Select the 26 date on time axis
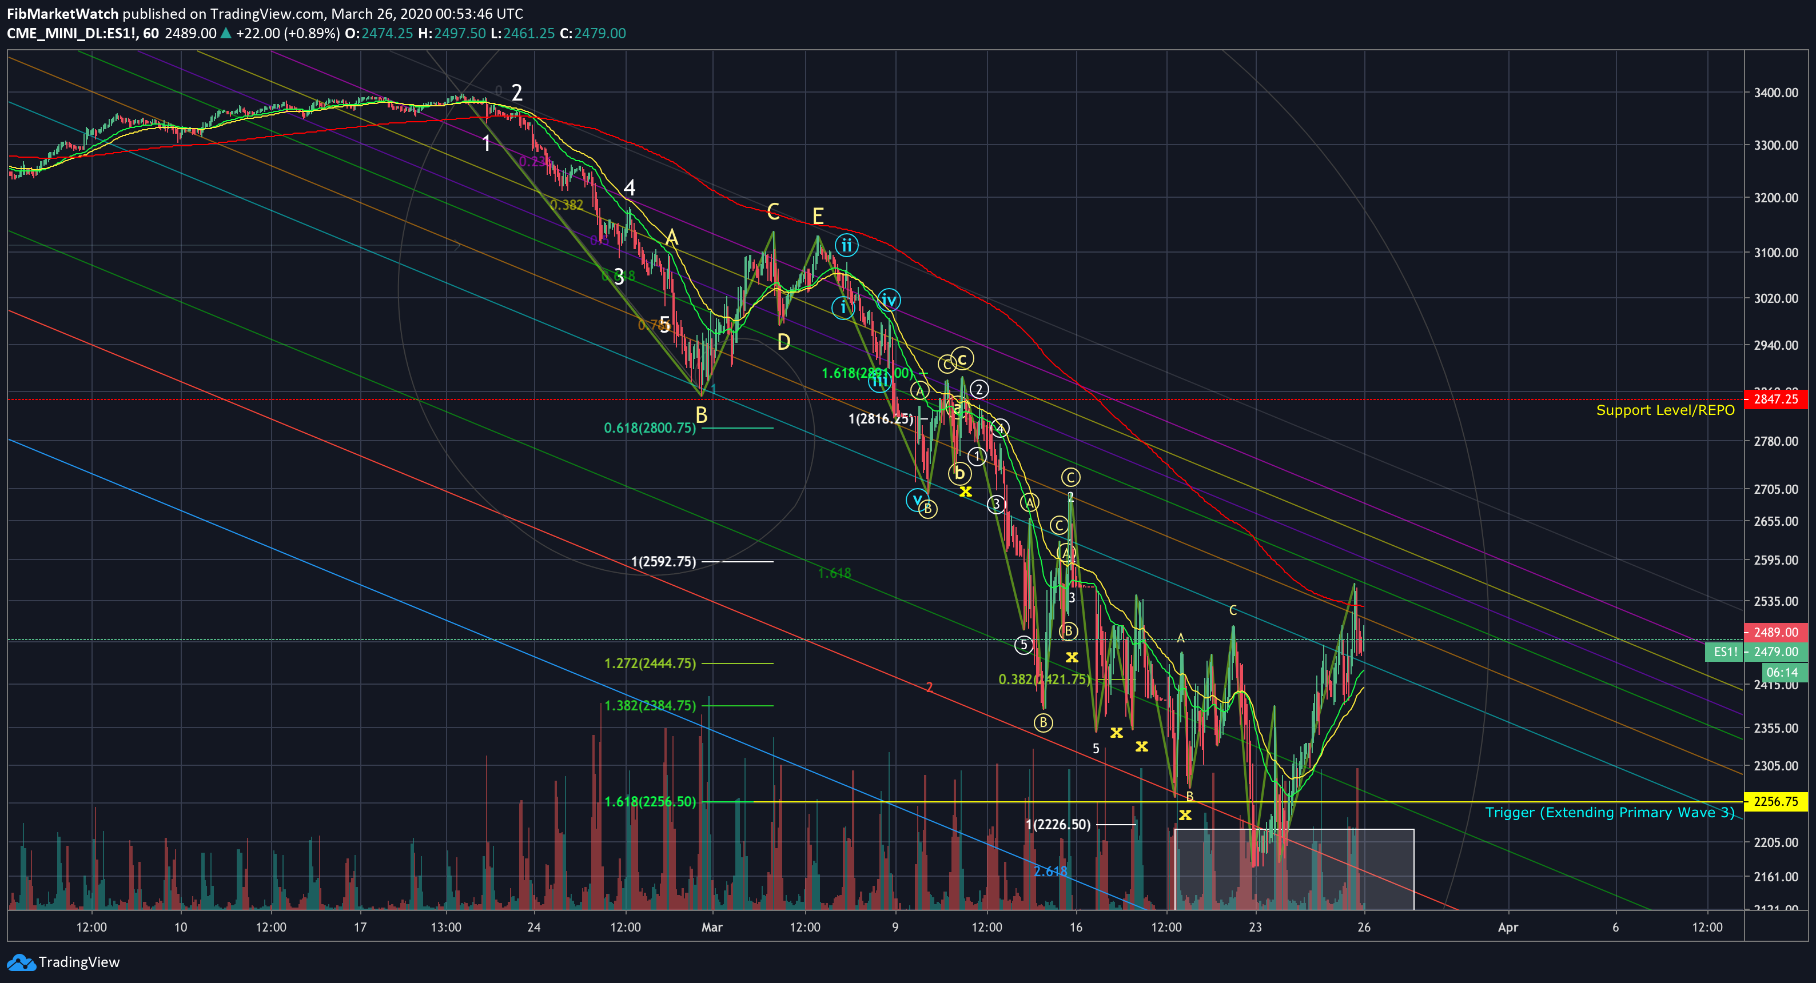The width and height of the screenshot is (1816, 983). point(1364,928)
